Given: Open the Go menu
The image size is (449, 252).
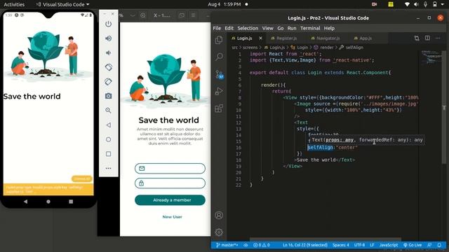Looking at the screenshot, I should [281, 28].
